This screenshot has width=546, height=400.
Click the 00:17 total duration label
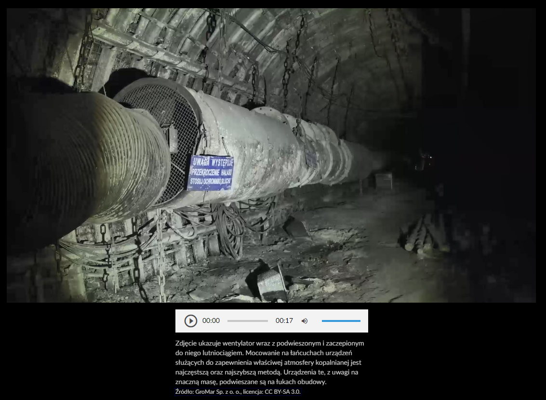(x=284, y=320)
